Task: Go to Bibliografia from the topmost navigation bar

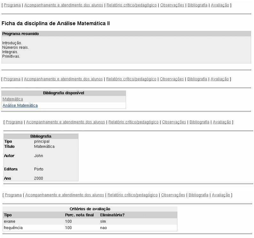Action: (x=198, y=5)
